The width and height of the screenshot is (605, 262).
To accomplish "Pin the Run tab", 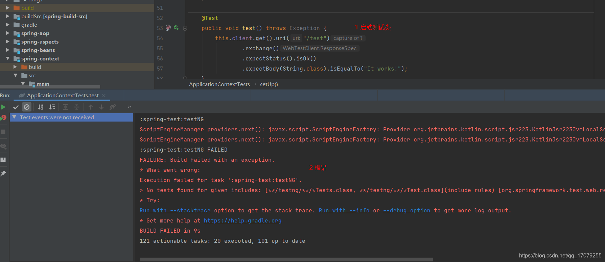I will click(3, 173).
